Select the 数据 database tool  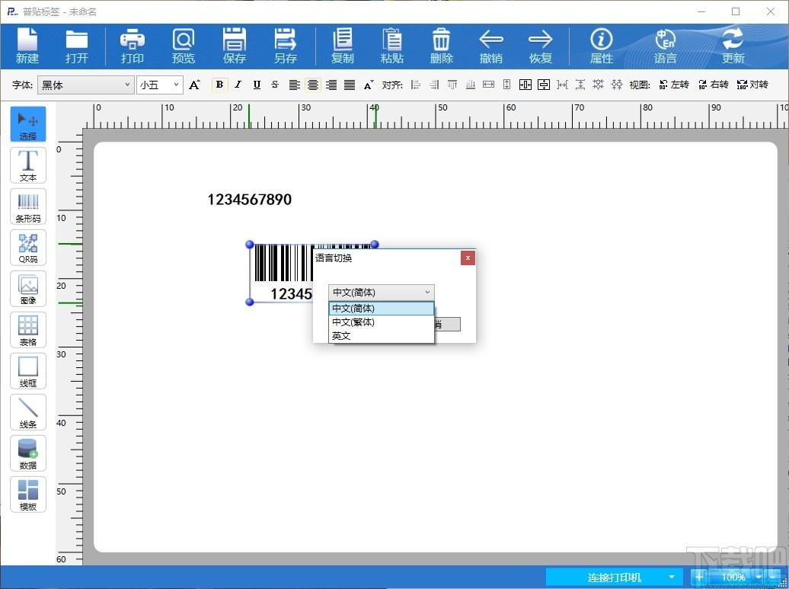tap(28, 453)
